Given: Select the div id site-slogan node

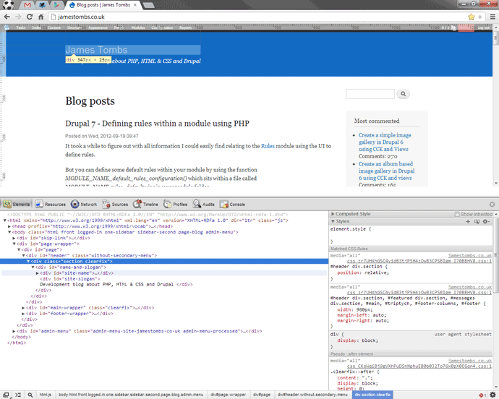Looking at the screenshot, I should (x=70, y=279).
